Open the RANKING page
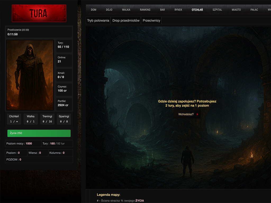This screenshot has width=271, height=203. click(145, 10)
